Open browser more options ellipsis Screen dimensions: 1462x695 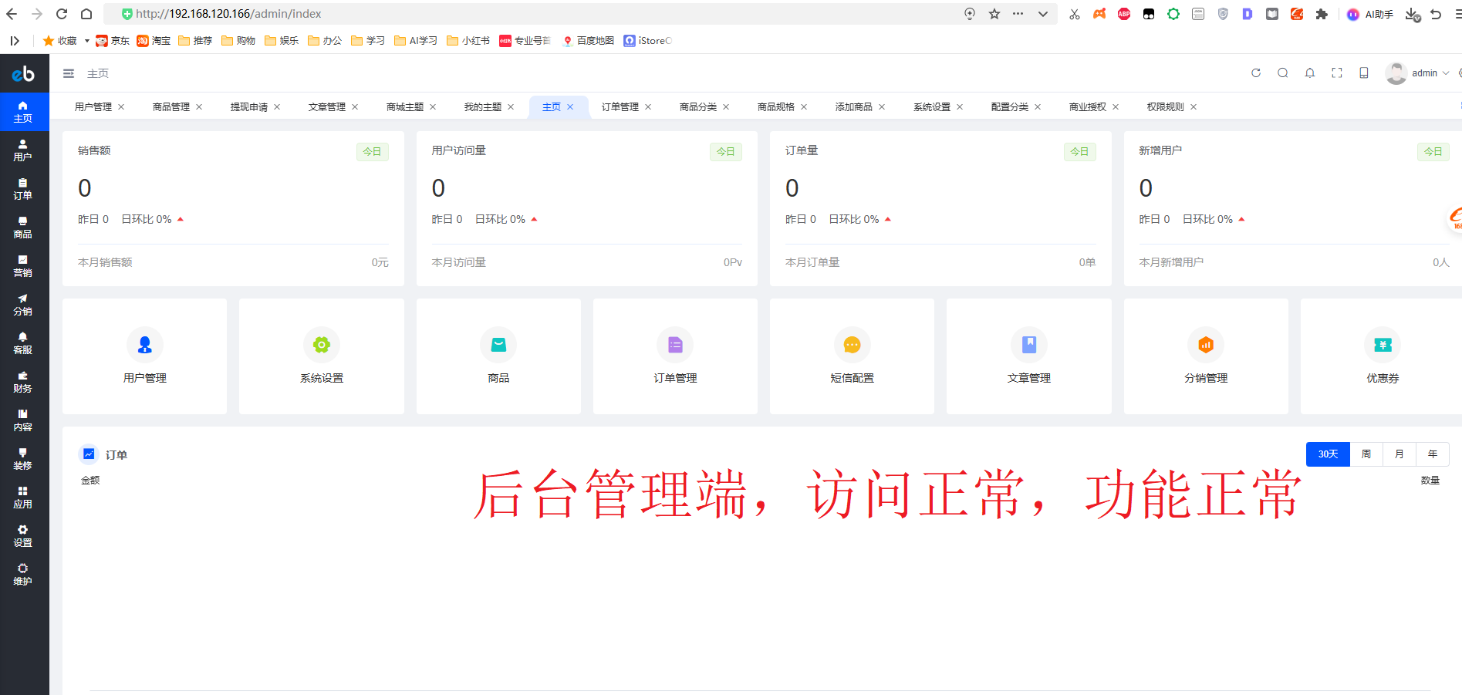(x=1018, y=14)
